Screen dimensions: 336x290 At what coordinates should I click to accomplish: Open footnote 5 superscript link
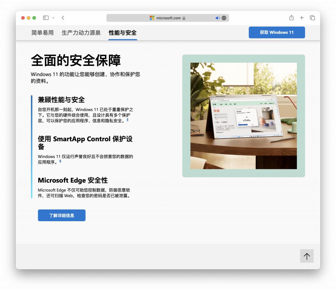tap(127, 120)
